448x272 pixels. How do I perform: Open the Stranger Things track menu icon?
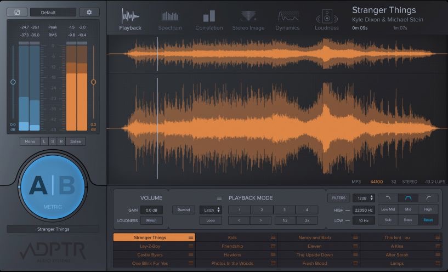191,237
